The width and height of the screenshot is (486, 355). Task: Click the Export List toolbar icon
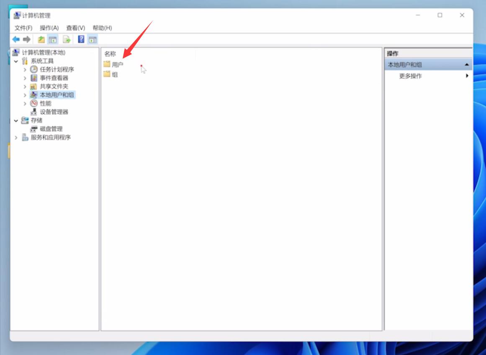[x=66, y=39]
